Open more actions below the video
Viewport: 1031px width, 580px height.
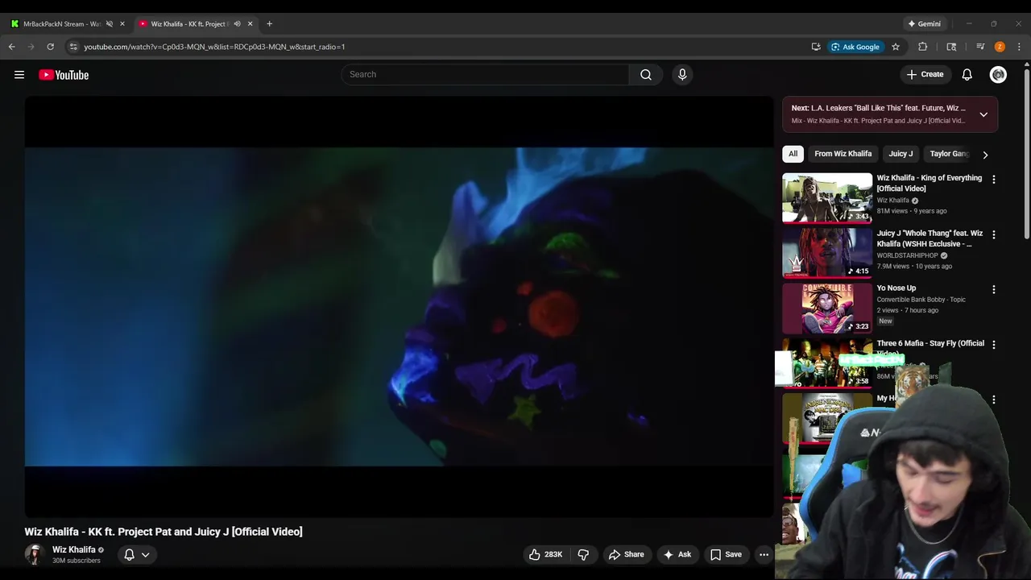[x=764, y=554]
